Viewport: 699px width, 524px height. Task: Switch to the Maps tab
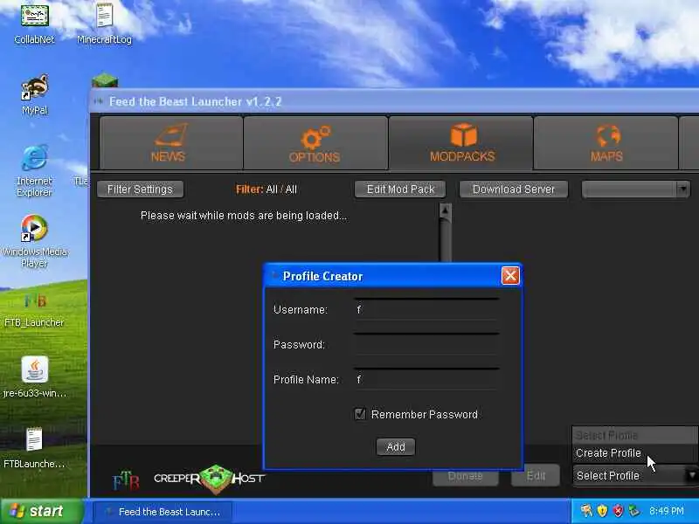(x=606, y=142)
